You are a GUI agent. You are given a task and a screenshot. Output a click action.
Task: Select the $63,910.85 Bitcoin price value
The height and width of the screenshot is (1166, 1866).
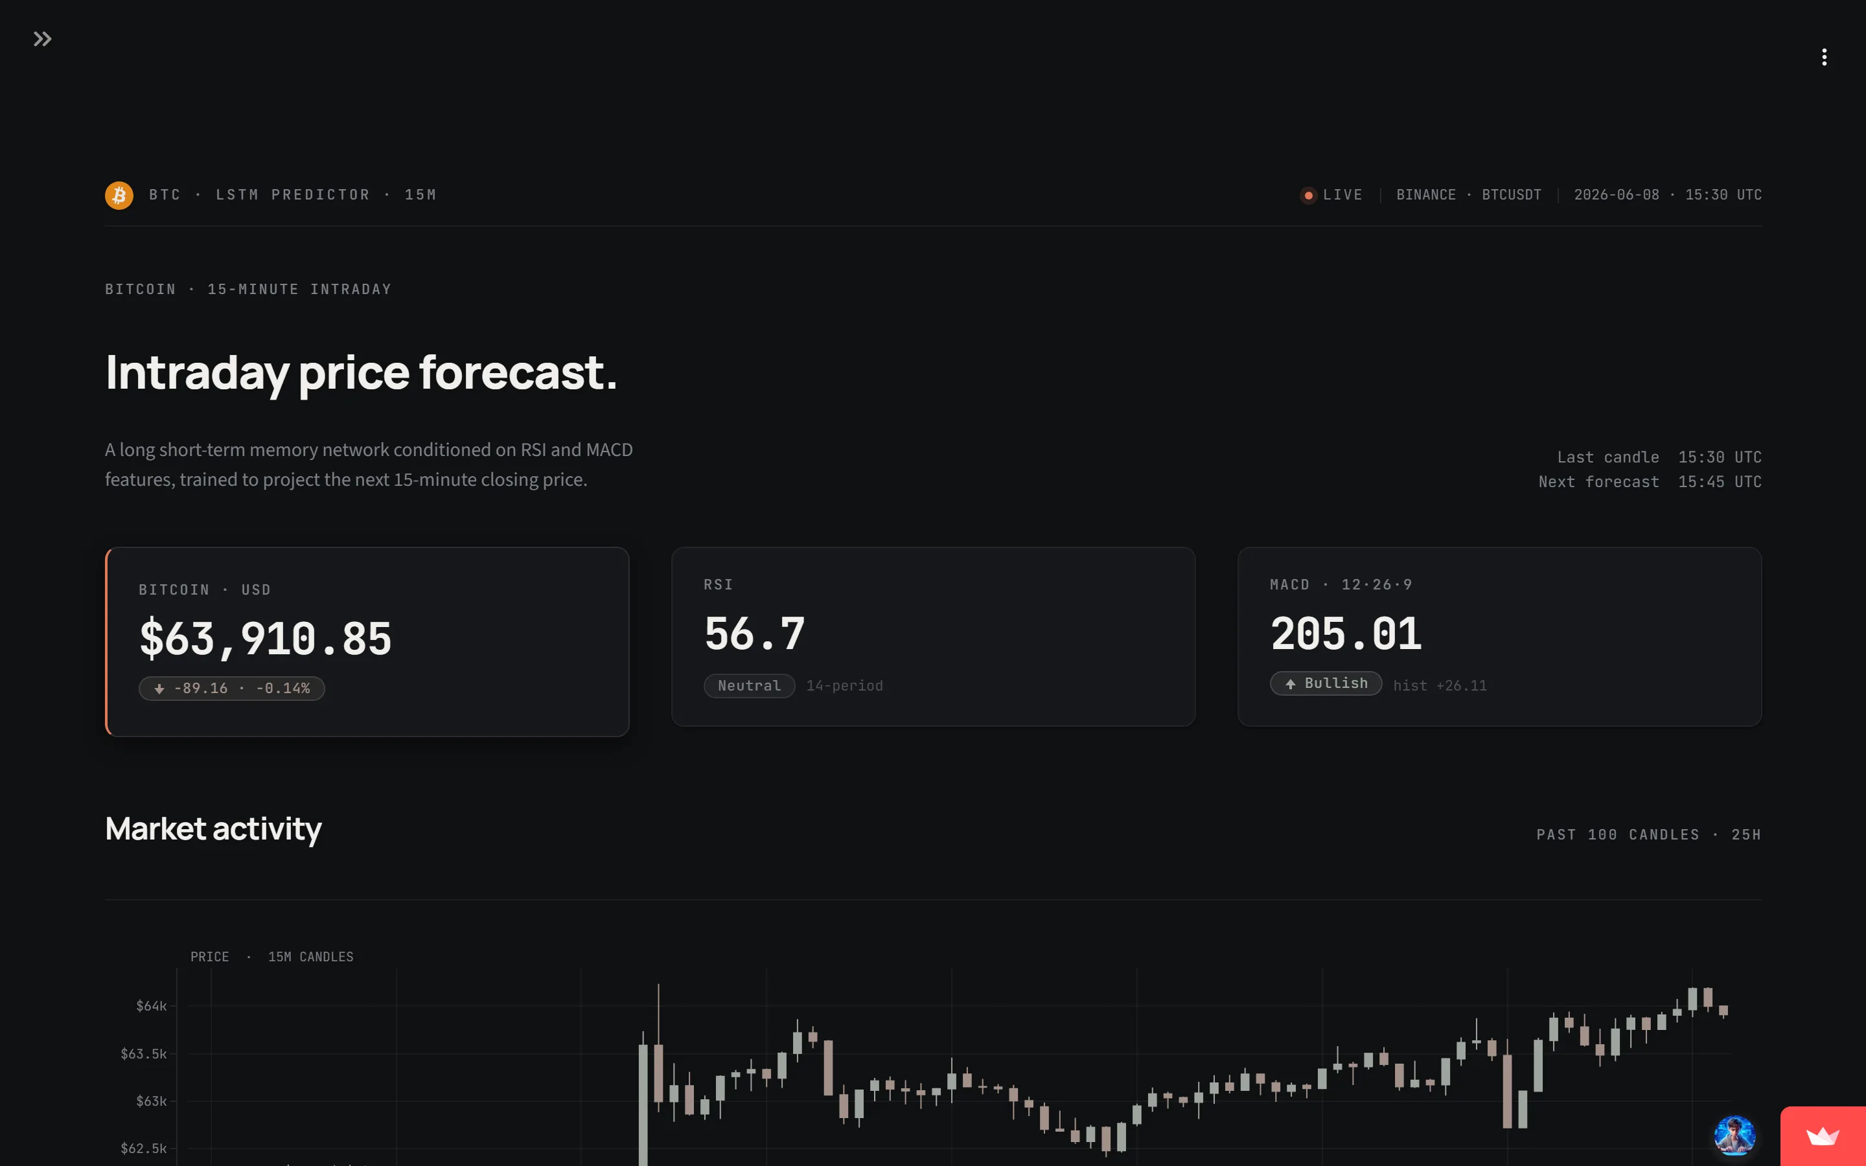pos(265,639)
